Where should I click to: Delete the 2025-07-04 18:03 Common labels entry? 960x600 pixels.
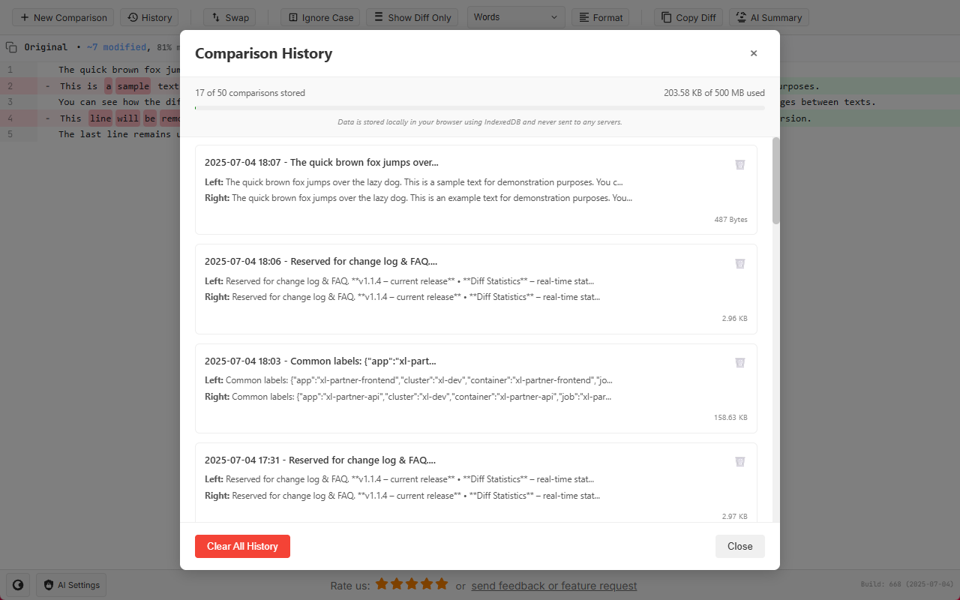(739, 363)
